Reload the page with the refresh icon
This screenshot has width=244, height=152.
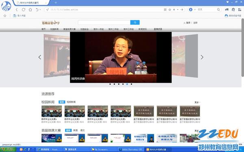pyautogui.click(x=24, y=10)
